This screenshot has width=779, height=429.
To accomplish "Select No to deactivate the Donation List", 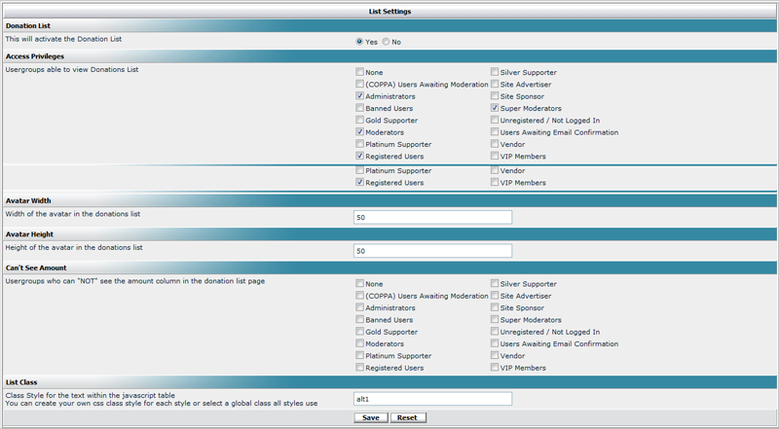I will (x=386, y=42).
